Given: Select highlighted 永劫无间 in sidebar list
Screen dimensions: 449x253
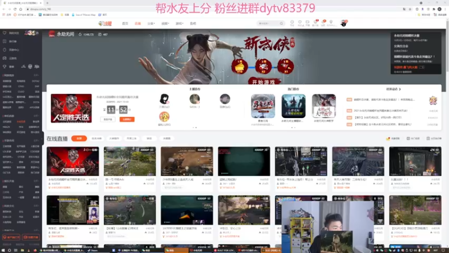Looking at the screenshot, I should click(21, 121).
